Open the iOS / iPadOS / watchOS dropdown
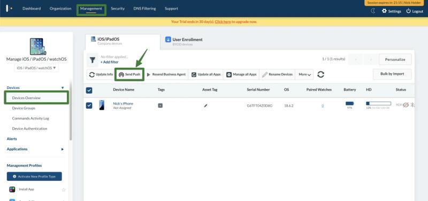 36,68
